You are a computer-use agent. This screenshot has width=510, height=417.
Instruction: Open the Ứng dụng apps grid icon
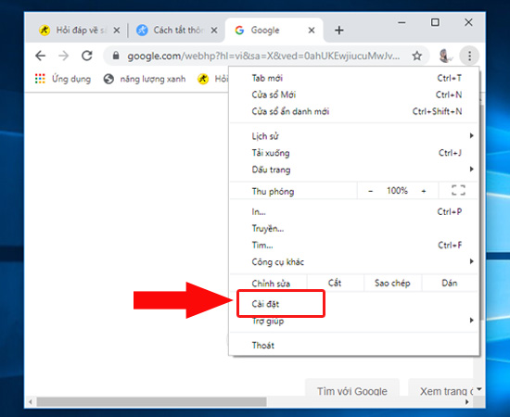[40, 79]
